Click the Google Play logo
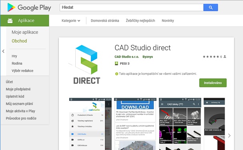 tap(29, 8)
